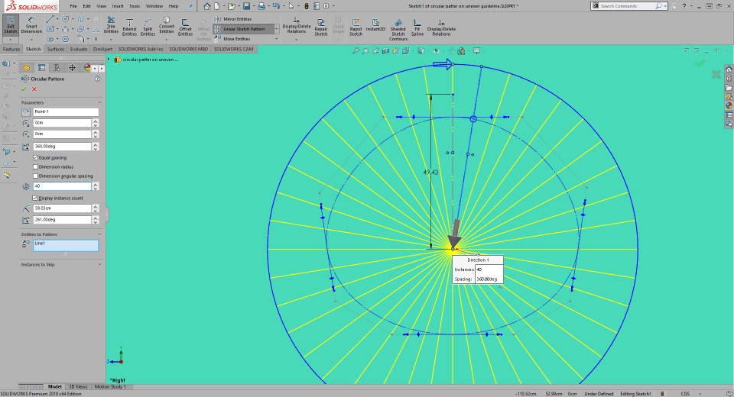This screenshot has height=397, width=734.
Task: Switch to the Surfaces tab
Action: tap(56, 49)
